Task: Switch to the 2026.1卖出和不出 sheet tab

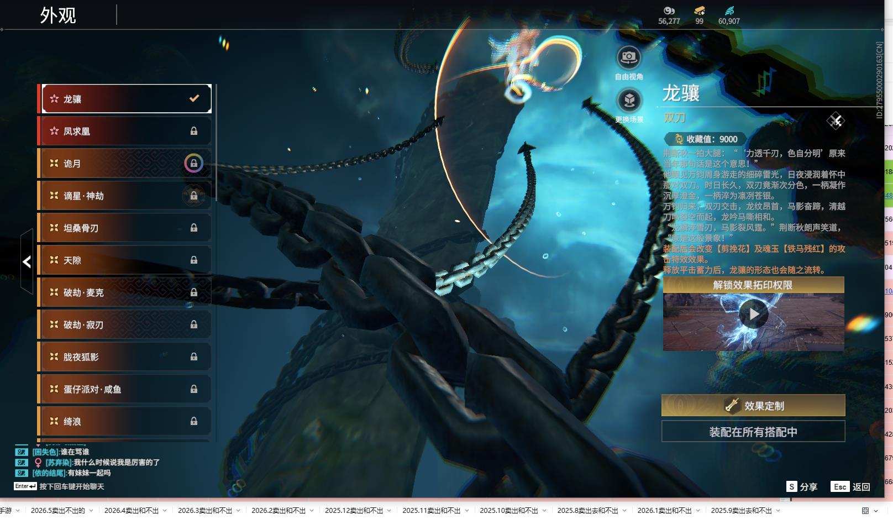Action: [x=665, y=511]
